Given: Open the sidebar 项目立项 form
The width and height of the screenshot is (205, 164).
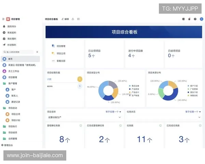Looking at the screenshot, I should click(13, 114).
